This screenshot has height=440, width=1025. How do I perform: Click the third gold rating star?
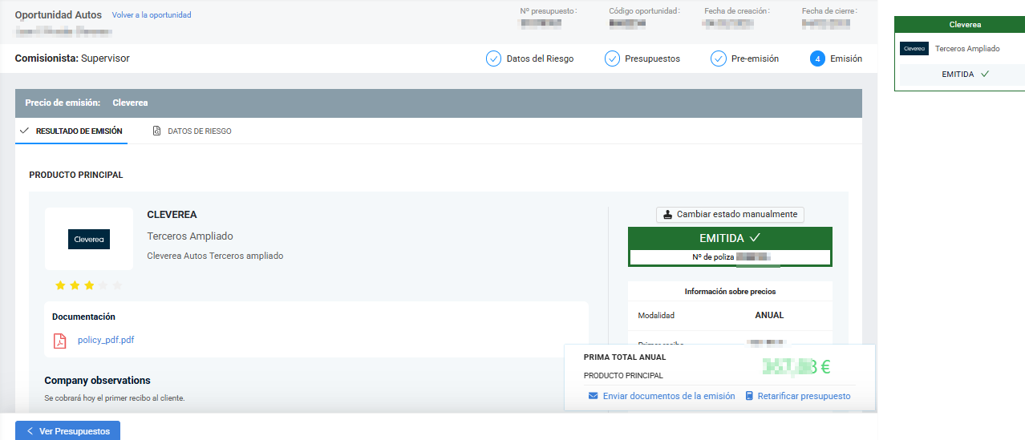click(x=89, y=285)
